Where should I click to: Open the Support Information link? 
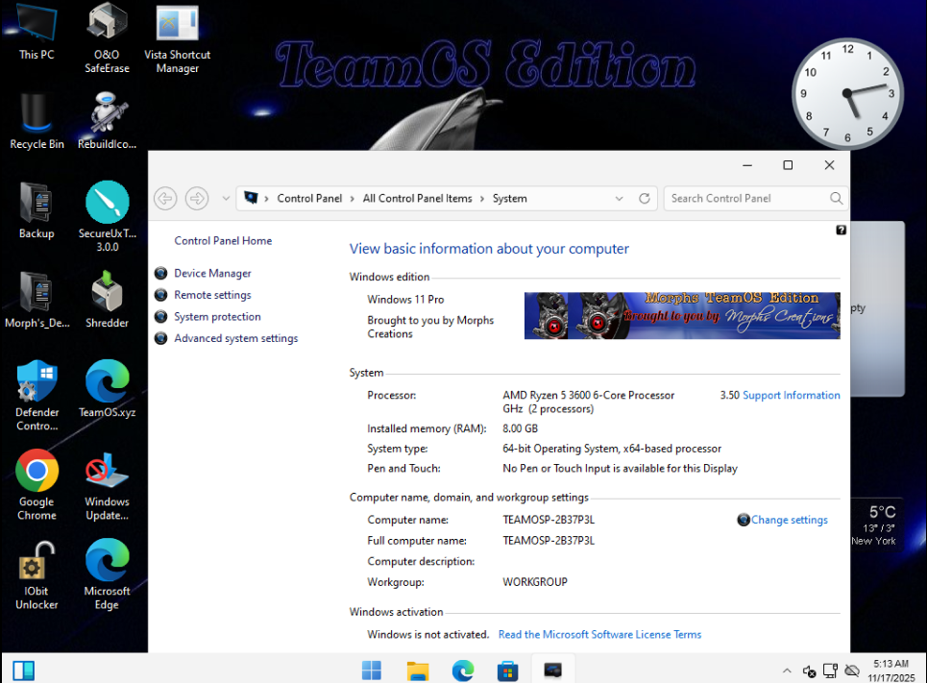[x=791, y=396]
